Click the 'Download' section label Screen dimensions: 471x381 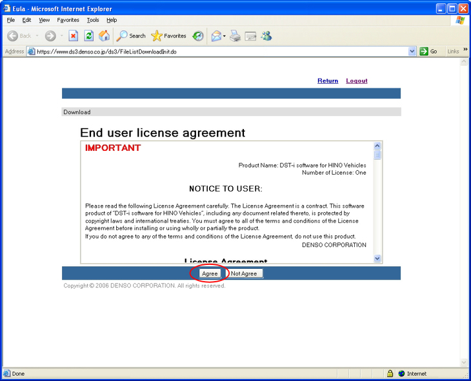click(77, 112)
